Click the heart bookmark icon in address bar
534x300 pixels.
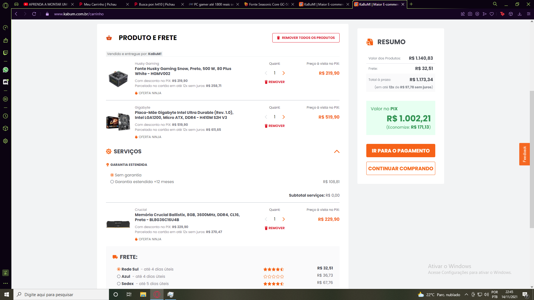click(492, 14)
